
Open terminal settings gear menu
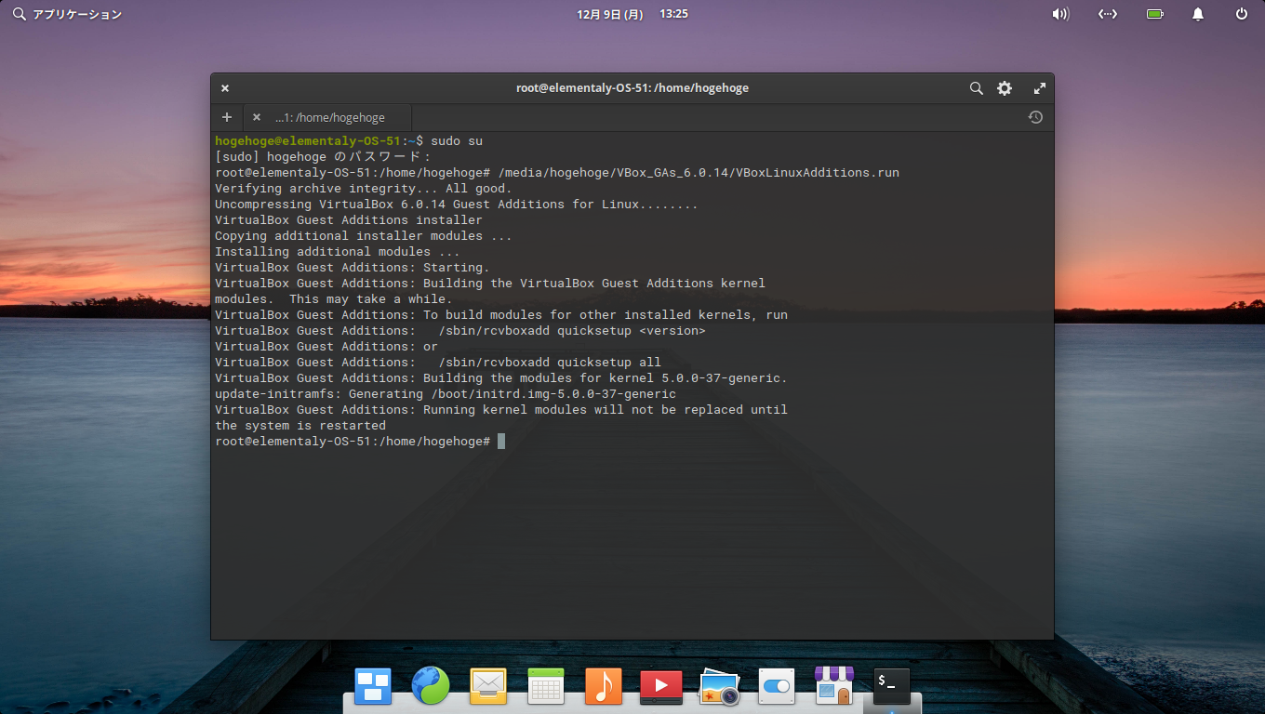click(x=1005, y=88)
